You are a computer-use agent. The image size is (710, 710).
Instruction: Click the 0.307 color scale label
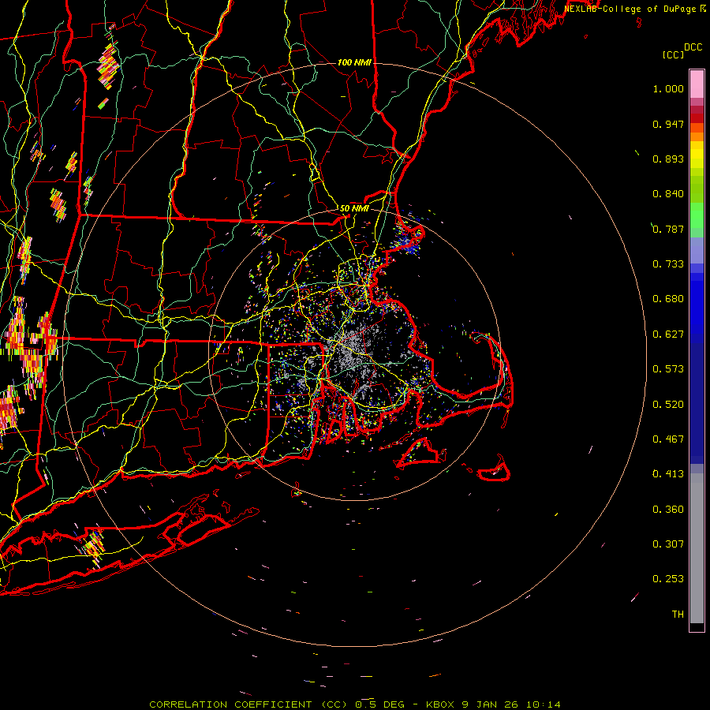coord(668,544)
